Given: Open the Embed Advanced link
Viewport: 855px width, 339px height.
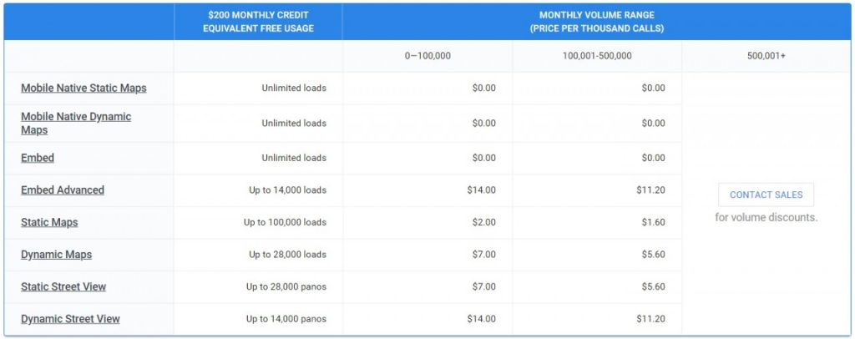Looking at the screenshot, I should pos(63,190).
